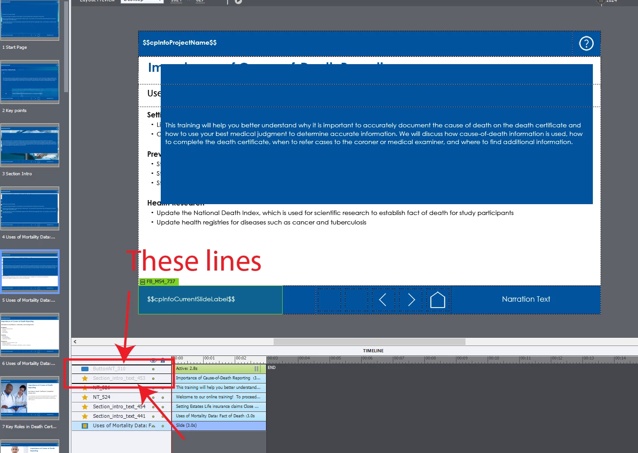Click the 00:01 mark on the timeline ruler
This screenshot has width=638, height=453.
tap(209, 359)
